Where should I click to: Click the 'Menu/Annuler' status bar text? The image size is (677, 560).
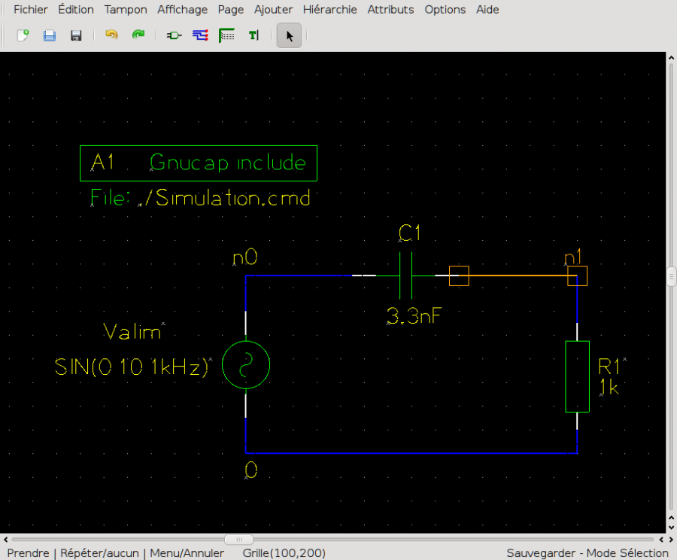coord(187,553)
